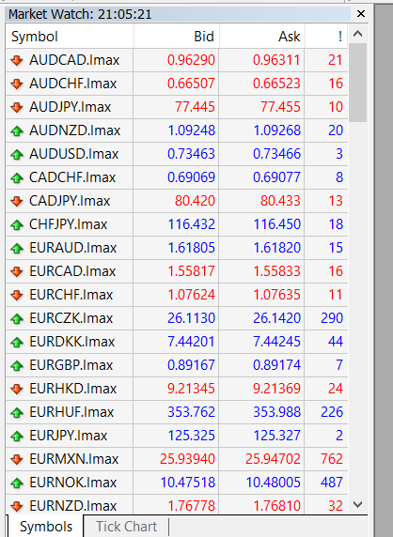393x537 pixels.
Task: Sort by the Ask column header
Action: (262, 37)
